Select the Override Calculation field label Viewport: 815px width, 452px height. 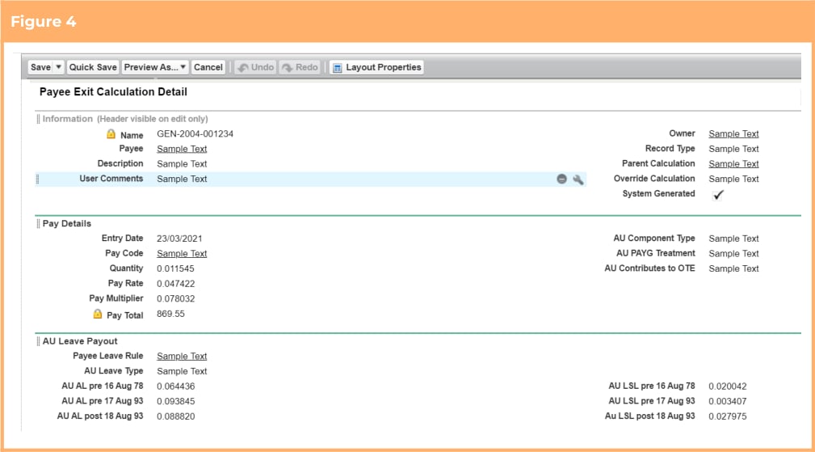point(654,179)
